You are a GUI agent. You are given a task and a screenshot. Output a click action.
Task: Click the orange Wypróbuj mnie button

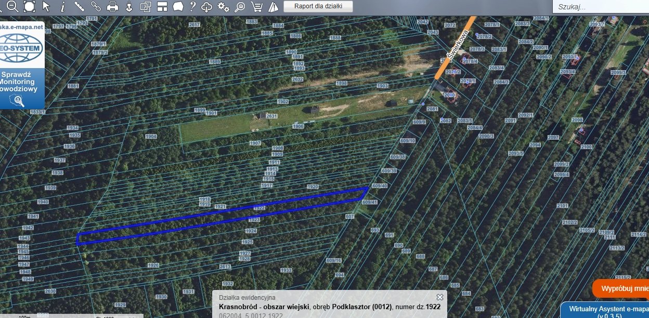(x=622, y=288)
